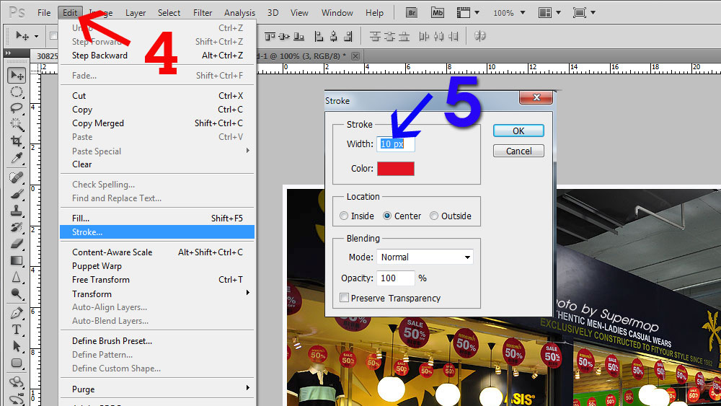The image size is (721, 406).
Task: Click OK in the Stroke dialog
Action: (x=518, y=131)
